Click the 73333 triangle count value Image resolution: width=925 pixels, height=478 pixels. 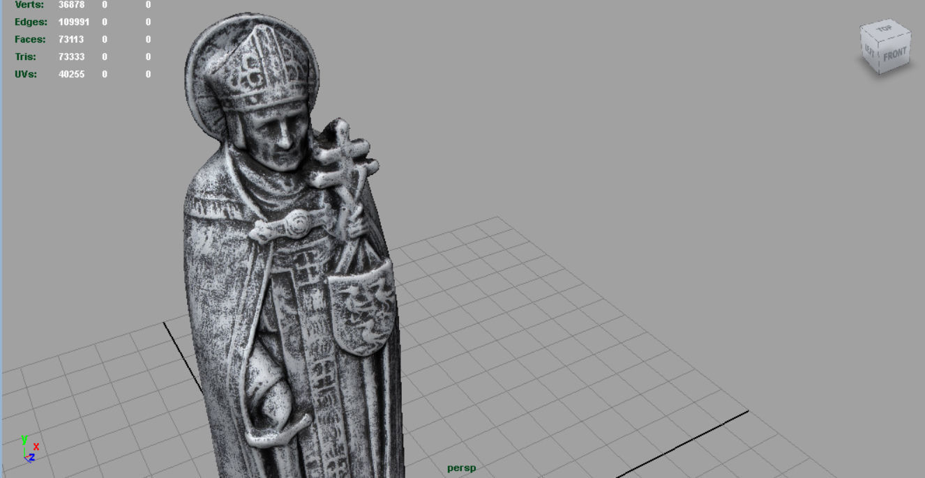click(x=71, y=56)
